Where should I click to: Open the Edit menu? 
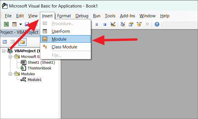pos(20,16)
